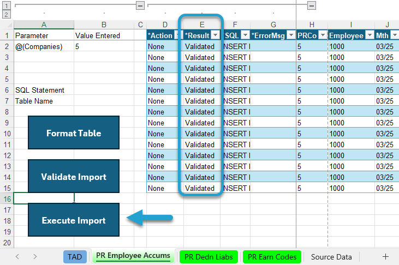Select the PR Employee Accums sheet tab
Viewport: 399px width, 265px height.
(133, 256)
